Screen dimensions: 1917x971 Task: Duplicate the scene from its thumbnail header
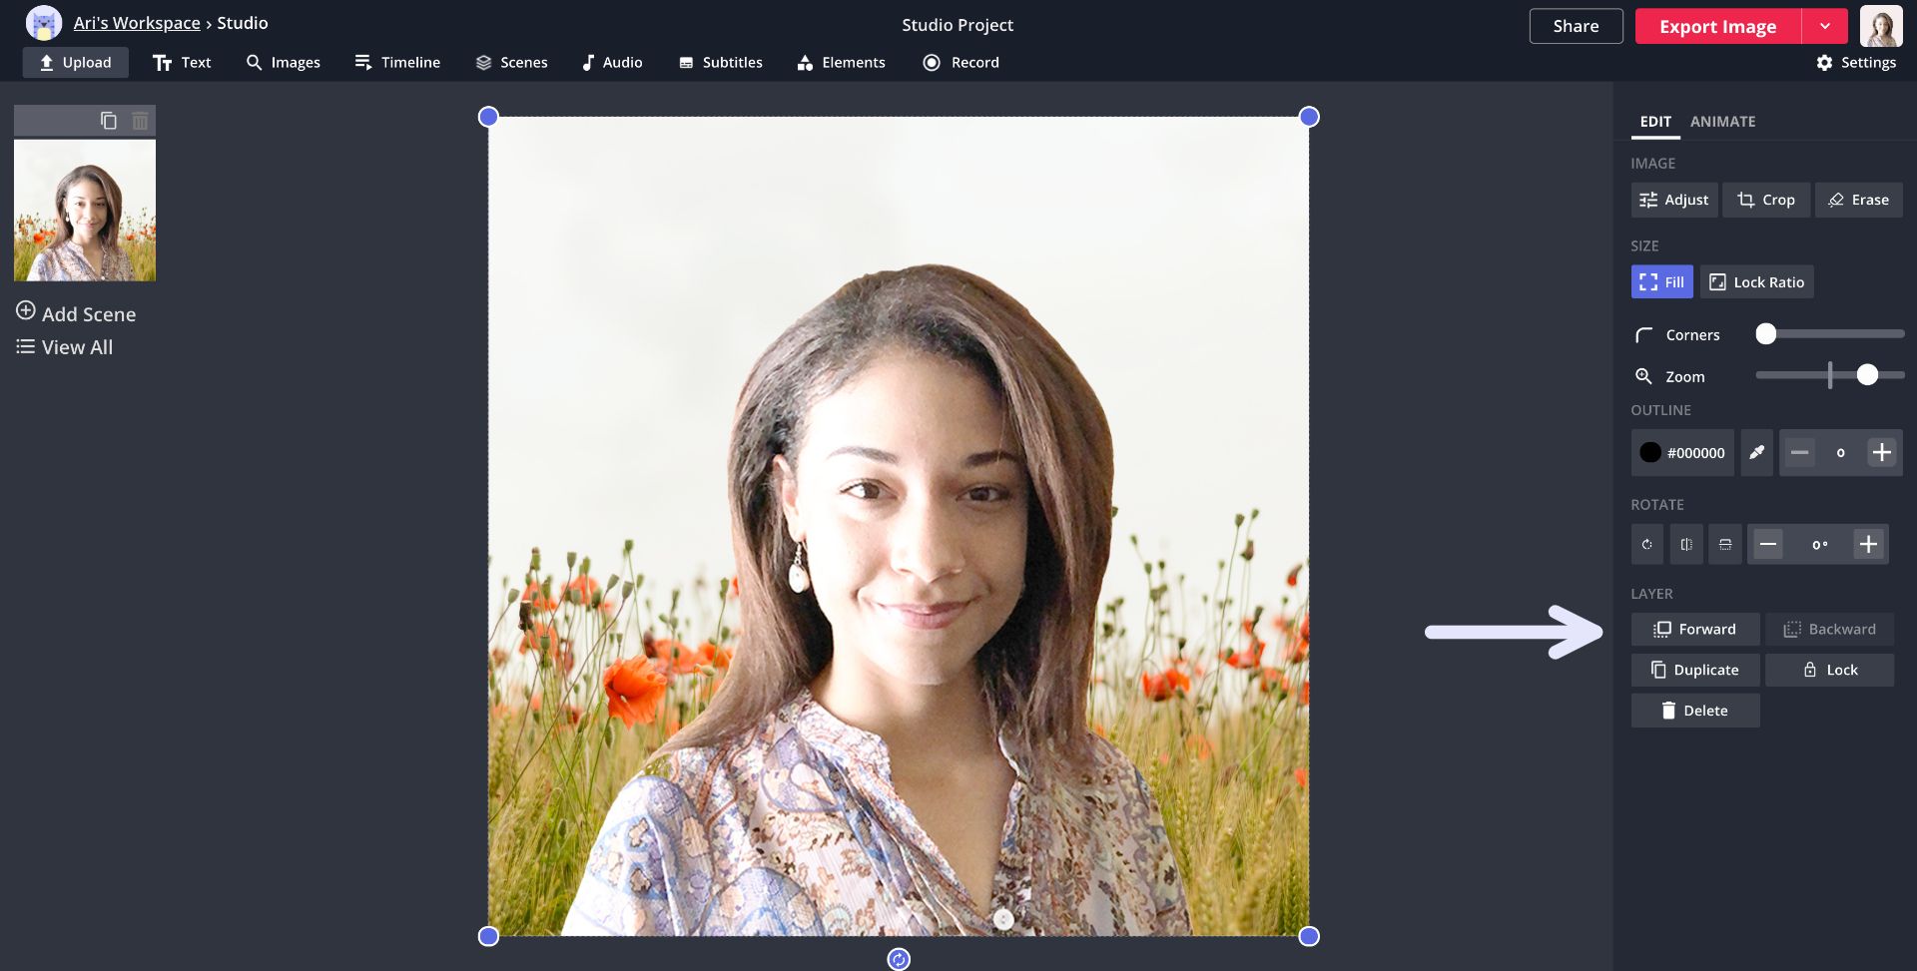coord(109,121)
